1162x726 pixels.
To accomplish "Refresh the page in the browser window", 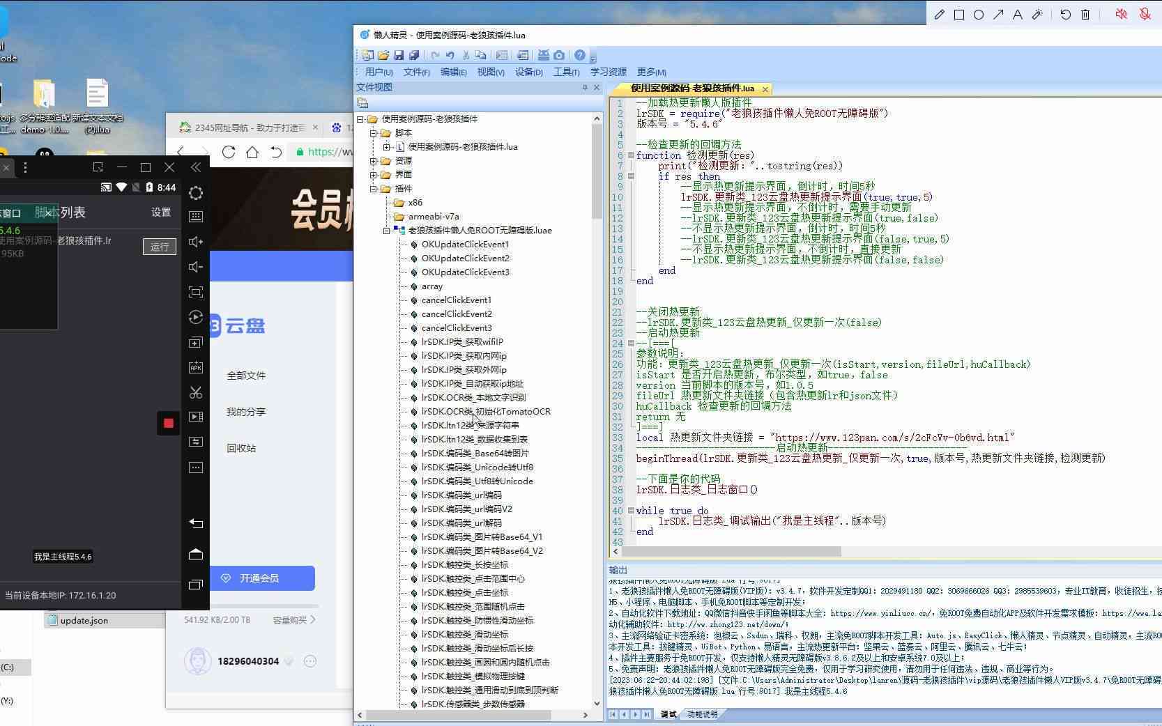I will (x=229, y=152).
